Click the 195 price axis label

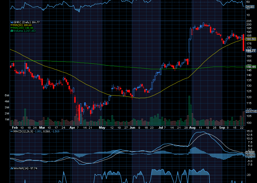click(x=249, y=28)
